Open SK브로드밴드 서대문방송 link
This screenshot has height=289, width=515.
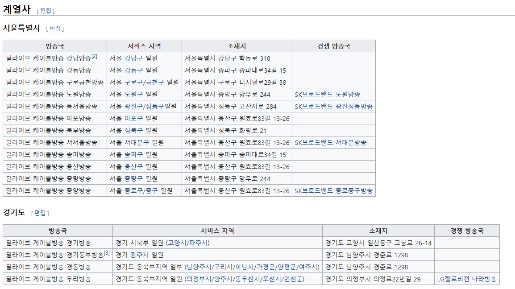point(330,143)
